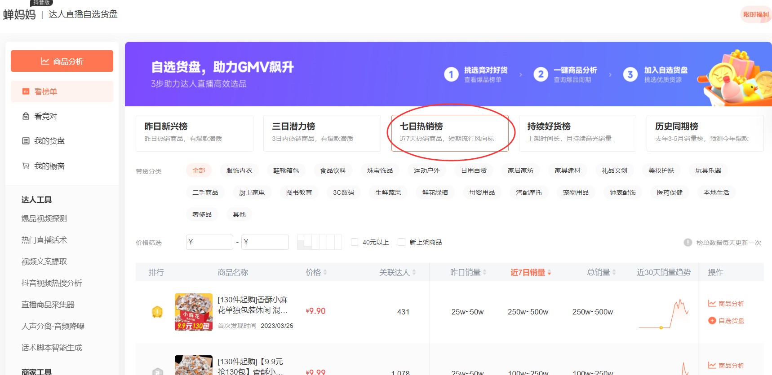This screenshot has width=772, height=375.
Task: Open 话术脚本智能生成 tool
Action: tap(52, 348)
